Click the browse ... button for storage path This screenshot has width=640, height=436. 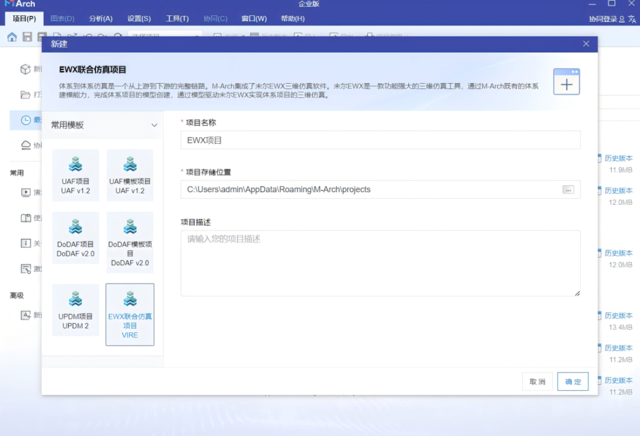(568, 190)
